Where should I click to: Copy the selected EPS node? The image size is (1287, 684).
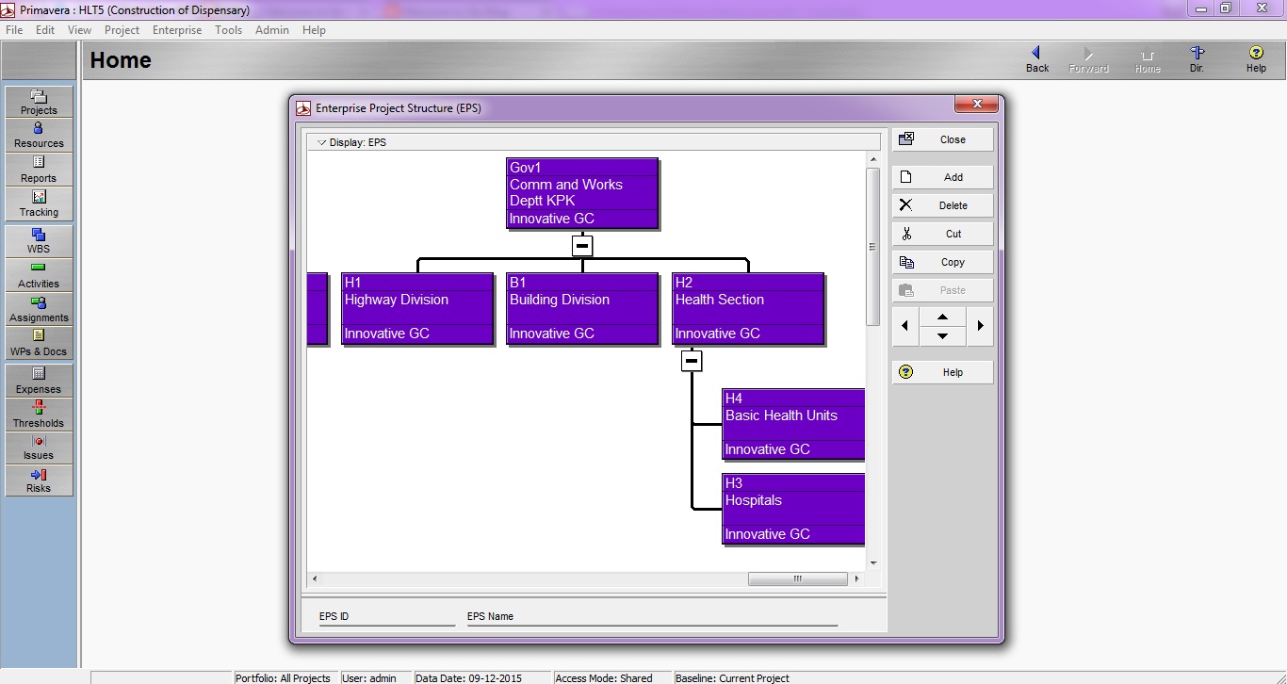(942, 261)
